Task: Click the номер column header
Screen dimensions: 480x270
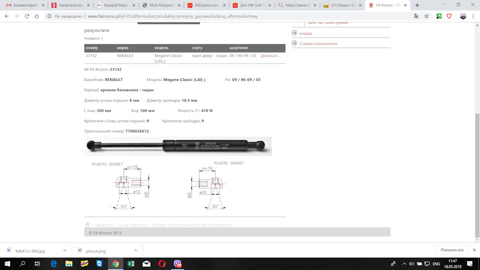Action: coord(92,48)
